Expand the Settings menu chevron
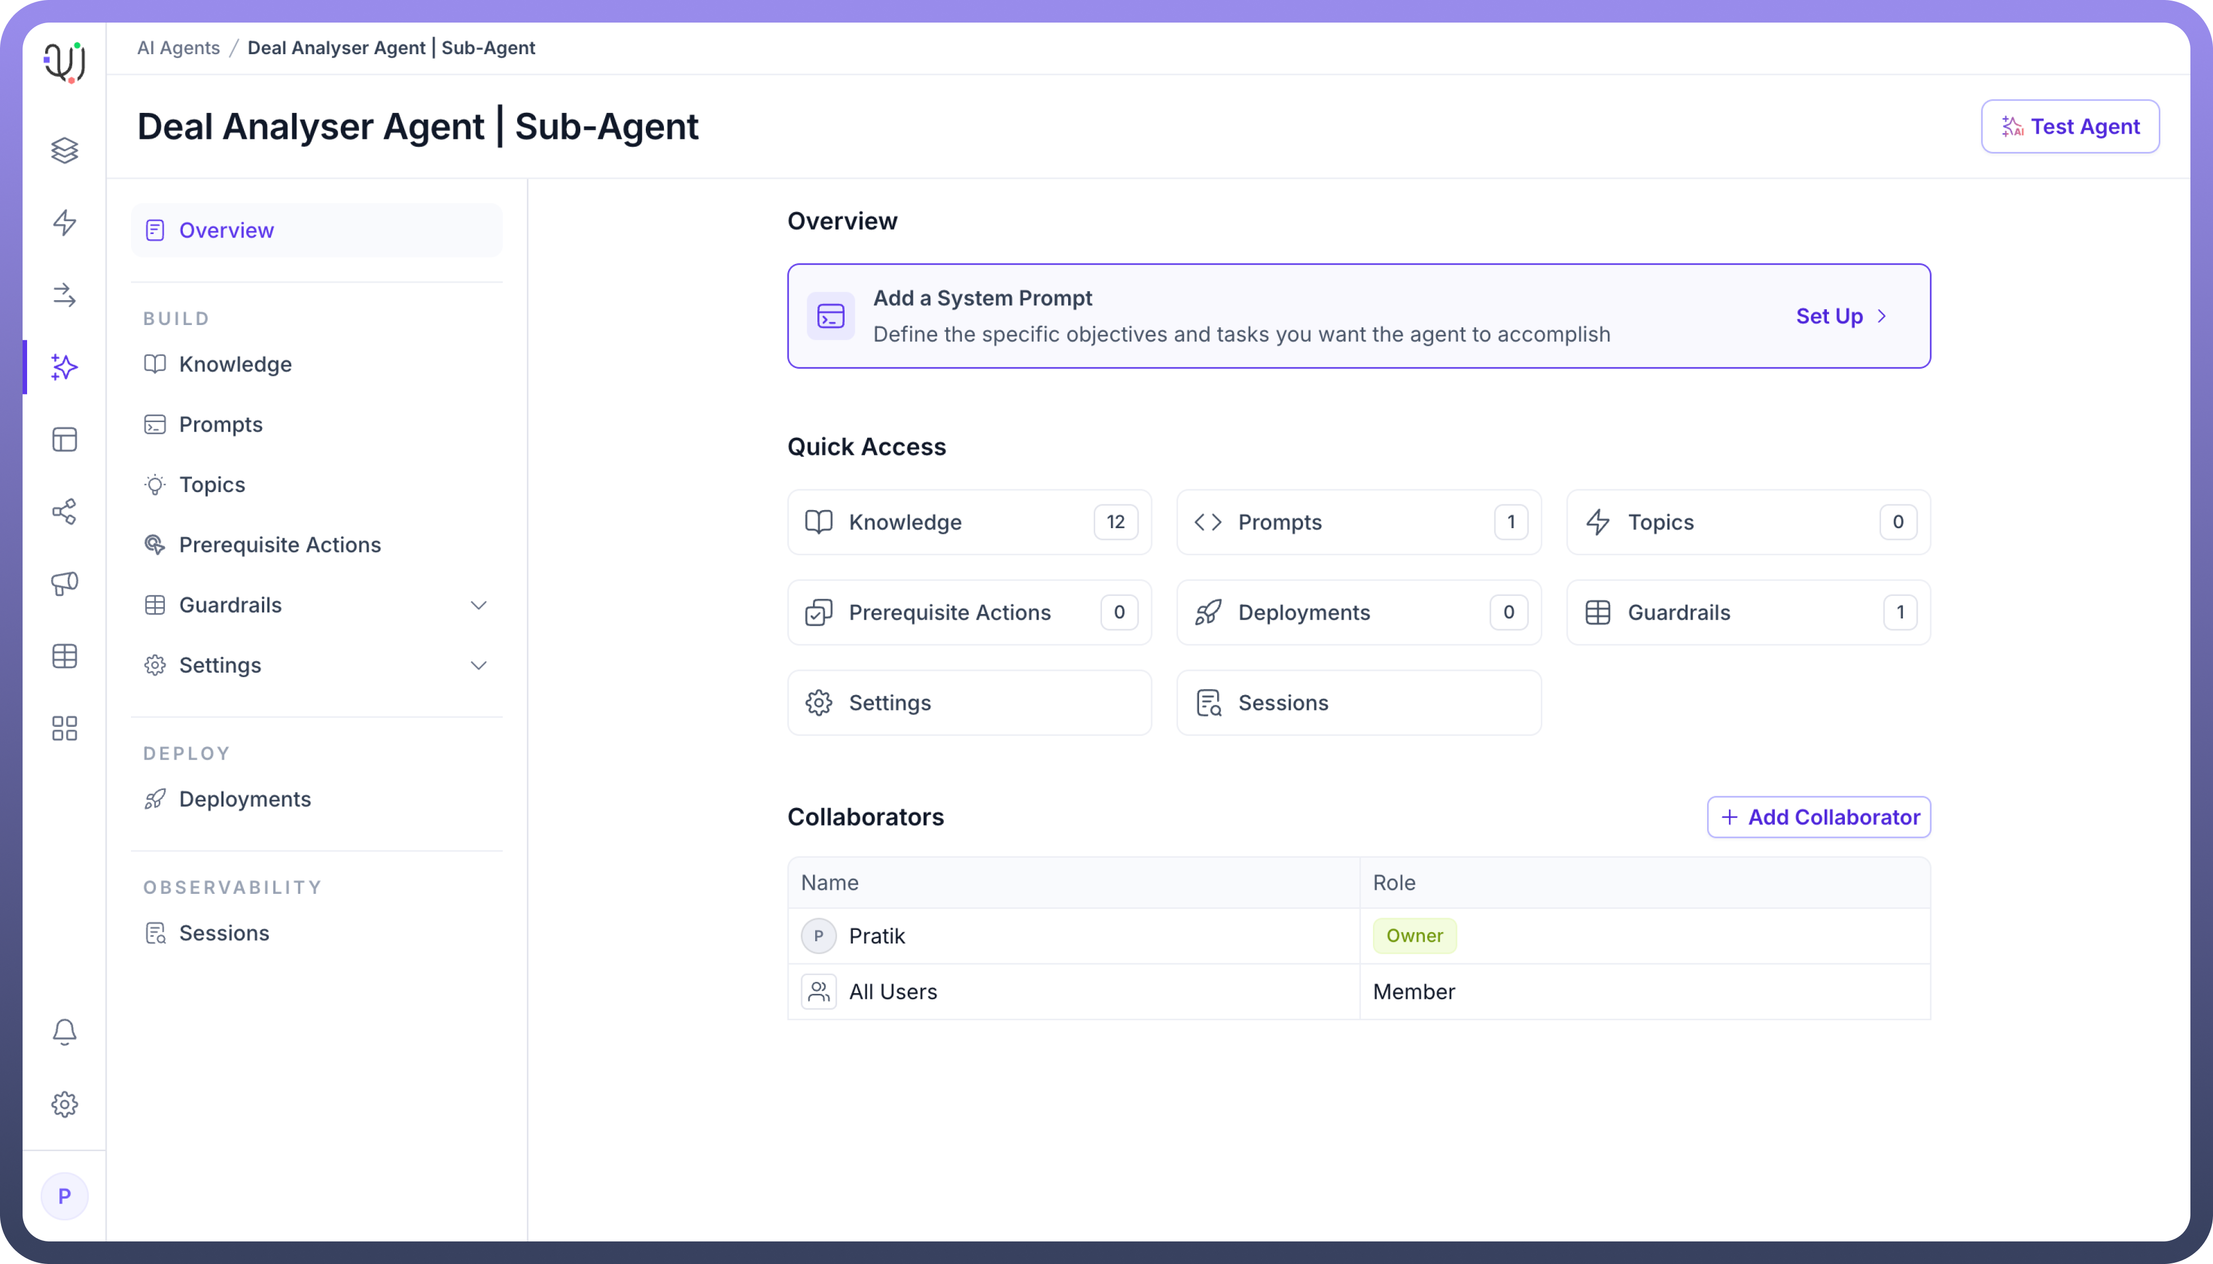 [x=478, y=665]
